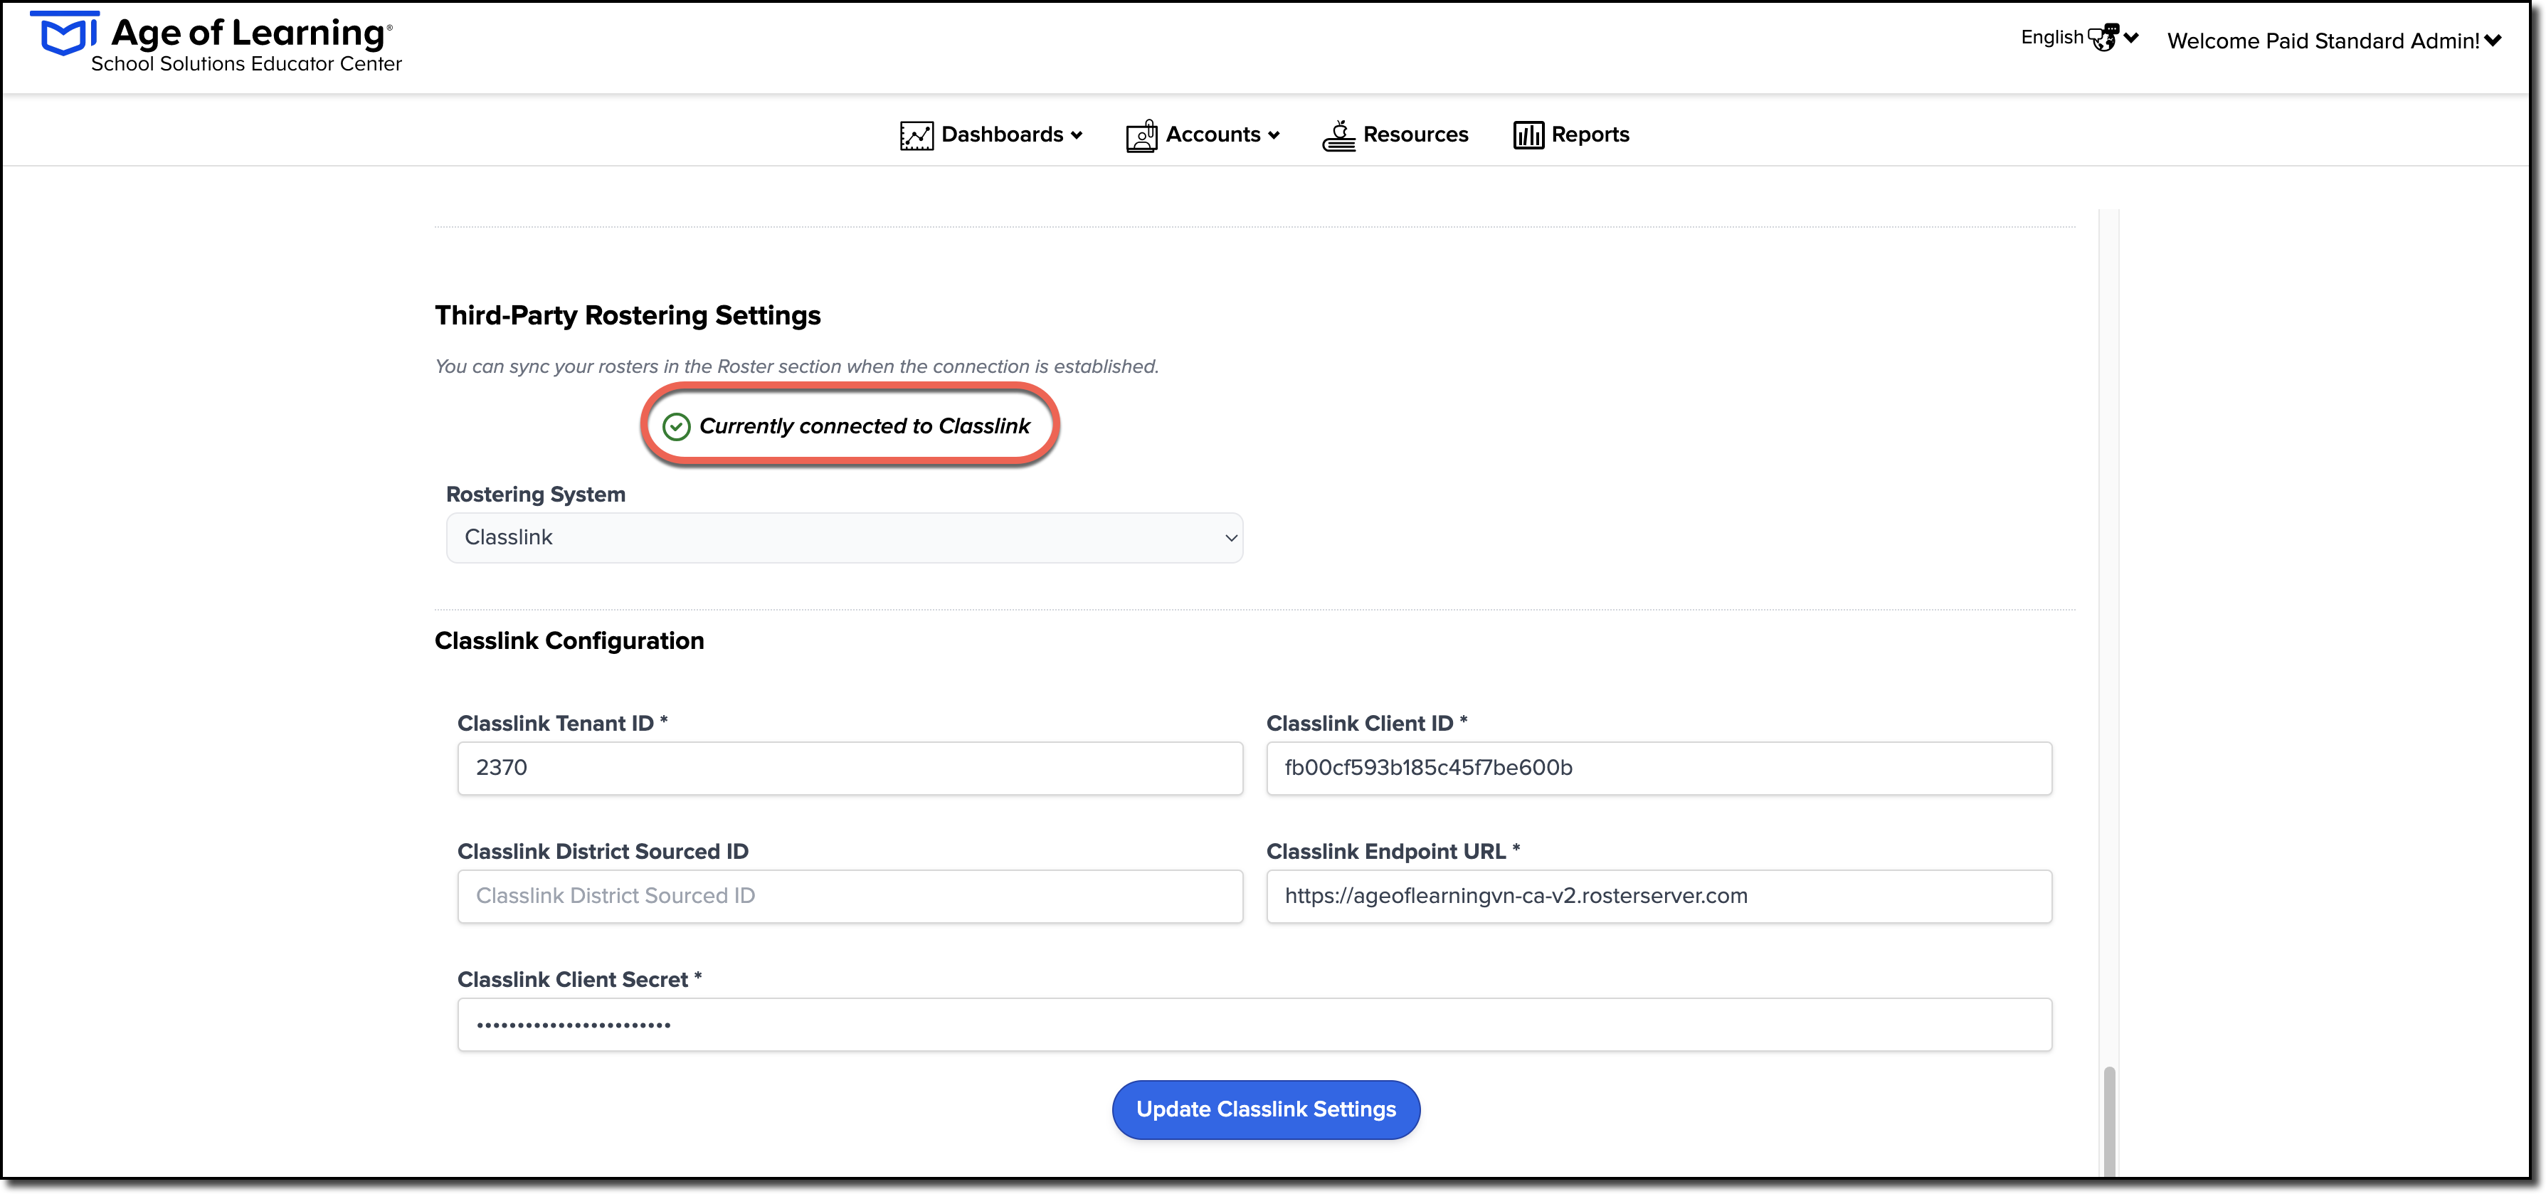
Task: Click the 'Classlink Client Secret *' label
Action: (x=579, y=980)
